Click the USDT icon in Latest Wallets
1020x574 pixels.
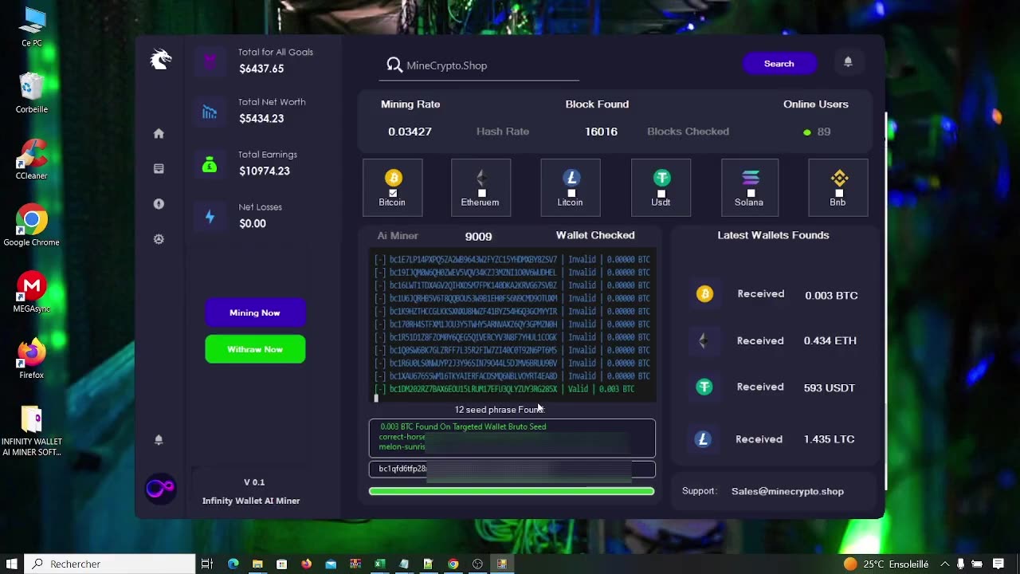(704, 387)
